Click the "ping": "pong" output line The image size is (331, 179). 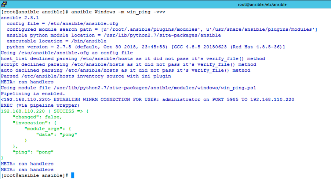[x=33, y=152]
